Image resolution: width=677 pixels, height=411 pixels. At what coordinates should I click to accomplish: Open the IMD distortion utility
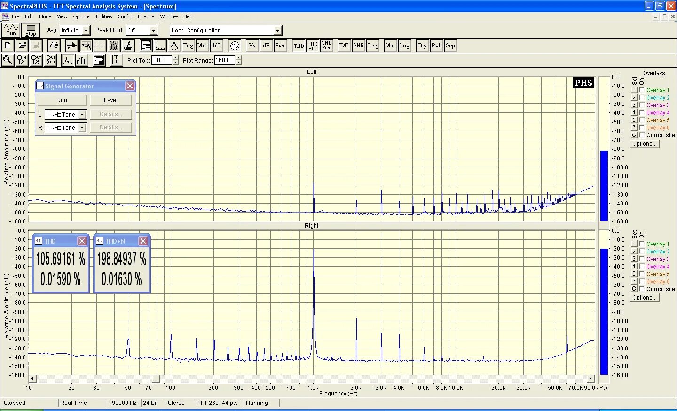coord(344,46)
